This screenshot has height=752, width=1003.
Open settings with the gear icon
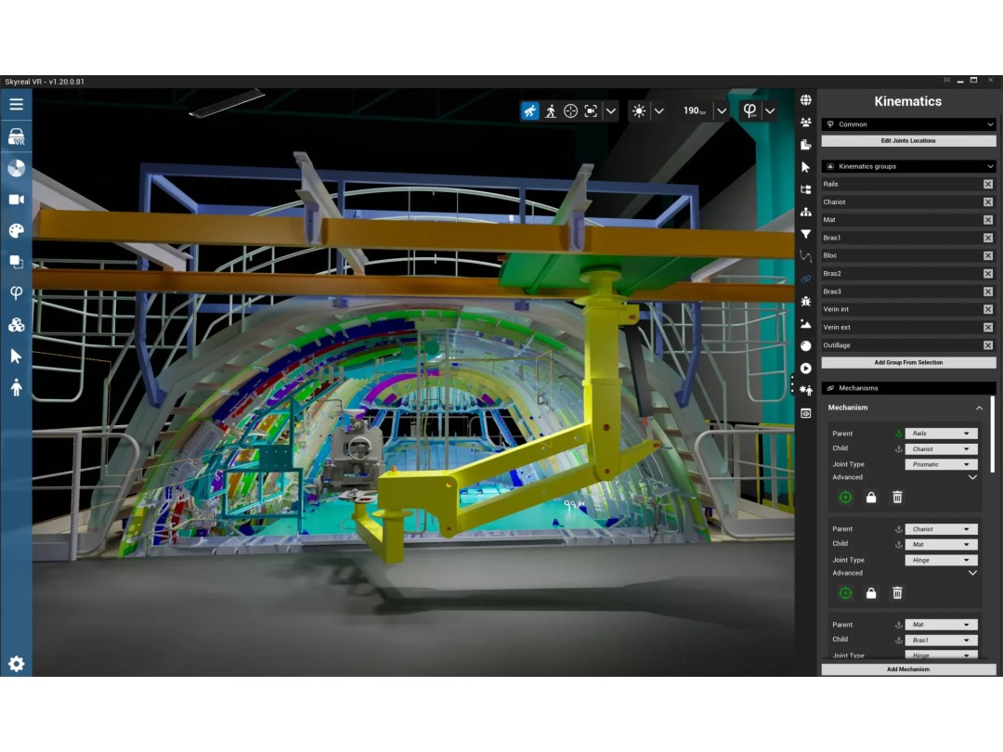click(16, 664)
